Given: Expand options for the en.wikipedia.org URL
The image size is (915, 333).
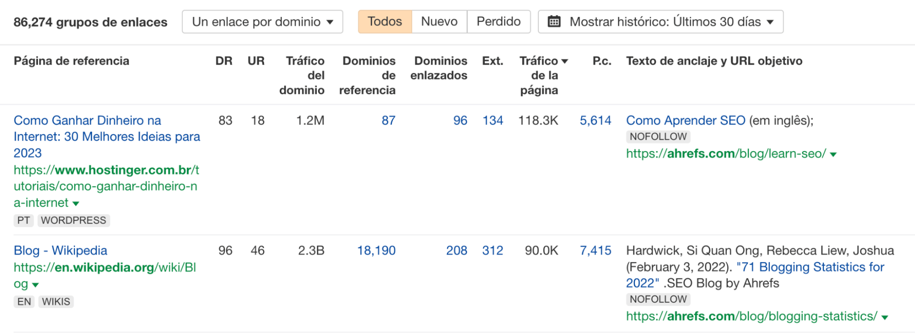Looking at the screenshot, I should pyautogui.click(x=35, y=284).
